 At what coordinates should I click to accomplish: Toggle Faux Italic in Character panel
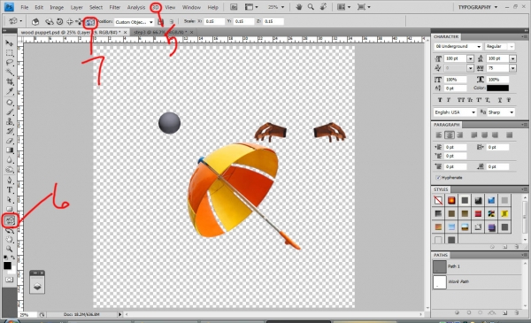[449, 100]
